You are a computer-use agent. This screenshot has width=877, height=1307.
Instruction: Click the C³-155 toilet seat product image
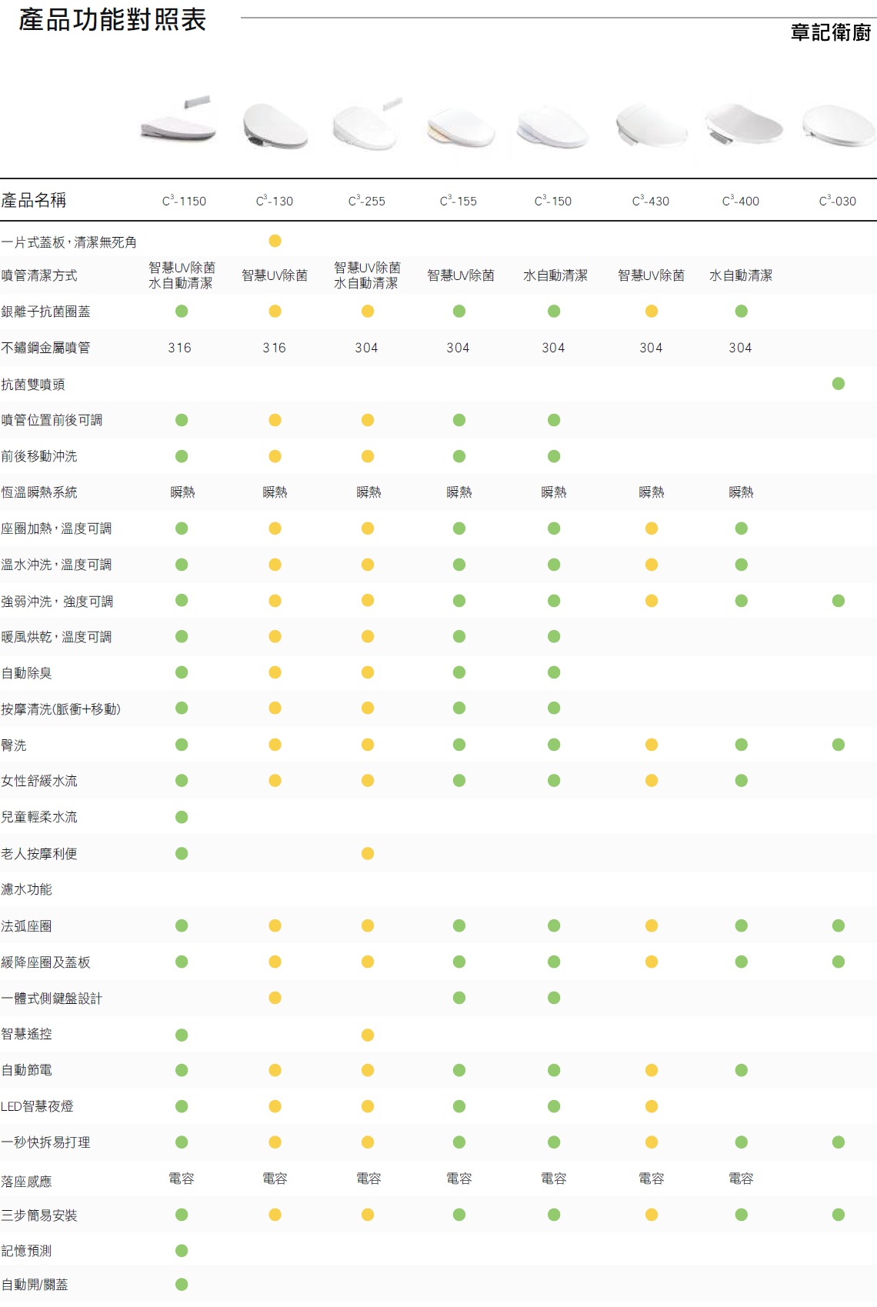460,127
